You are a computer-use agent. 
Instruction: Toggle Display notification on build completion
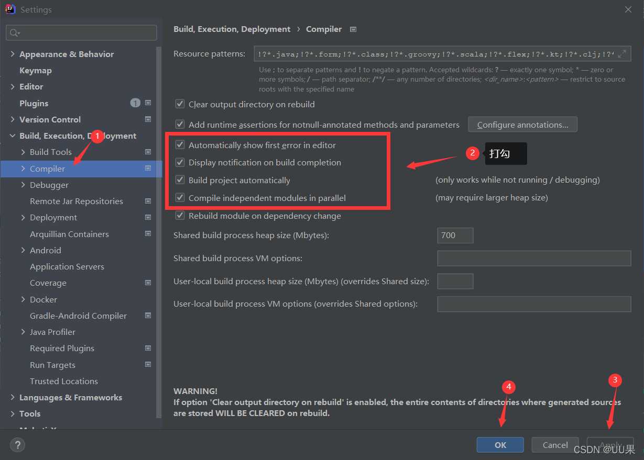tap(180, 162)
